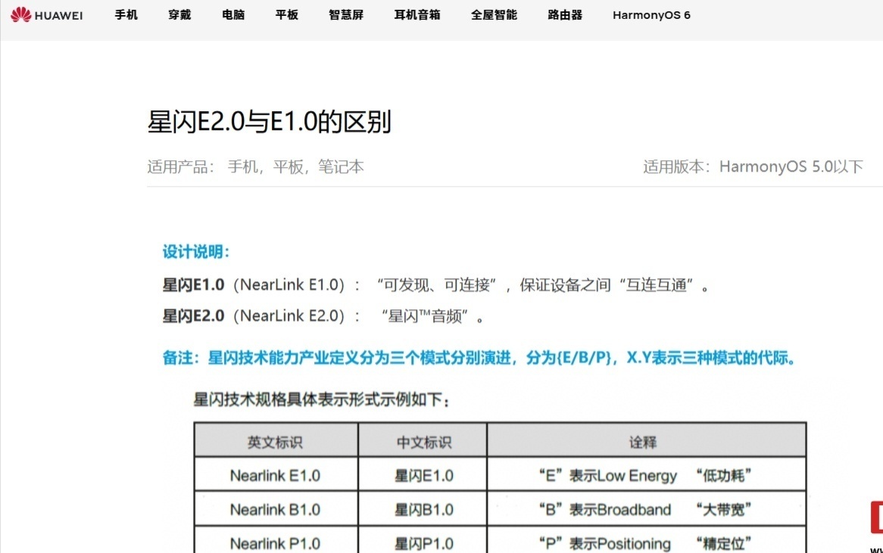Viewport: 883px width, 553px height.
Task: Click the 星闪技术规格具体表示形式示例如下 text
Action: click(x=322, y=400)
